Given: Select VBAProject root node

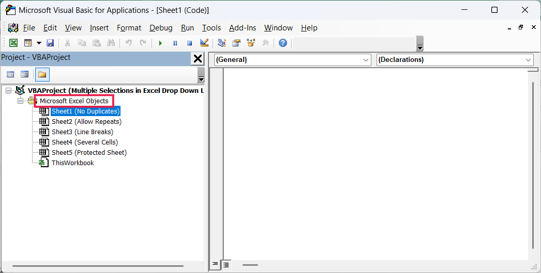Looking at the screenshot, I should (x=115, y=91).
